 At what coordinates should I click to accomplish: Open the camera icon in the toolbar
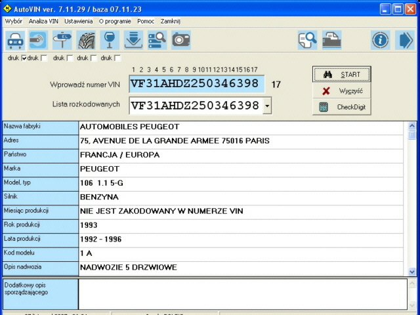180,41
